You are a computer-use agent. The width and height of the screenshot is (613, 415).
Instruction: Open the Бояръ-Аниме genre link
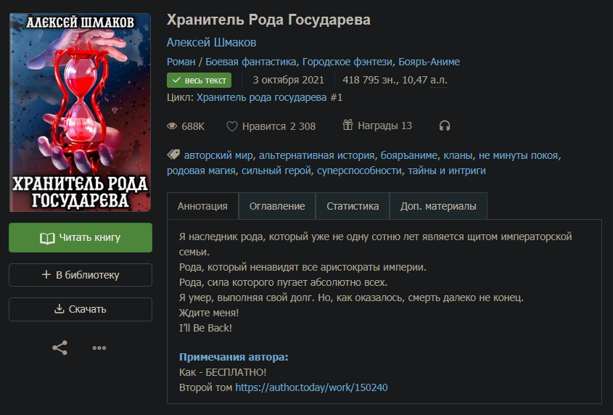coord(429,62)
